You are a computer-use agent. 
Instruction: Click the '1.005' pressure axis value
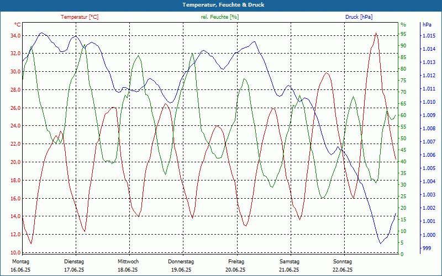429,168
